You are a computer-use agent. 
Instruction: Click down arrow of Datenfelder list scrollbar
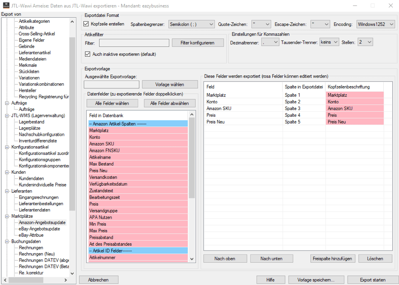192,259
